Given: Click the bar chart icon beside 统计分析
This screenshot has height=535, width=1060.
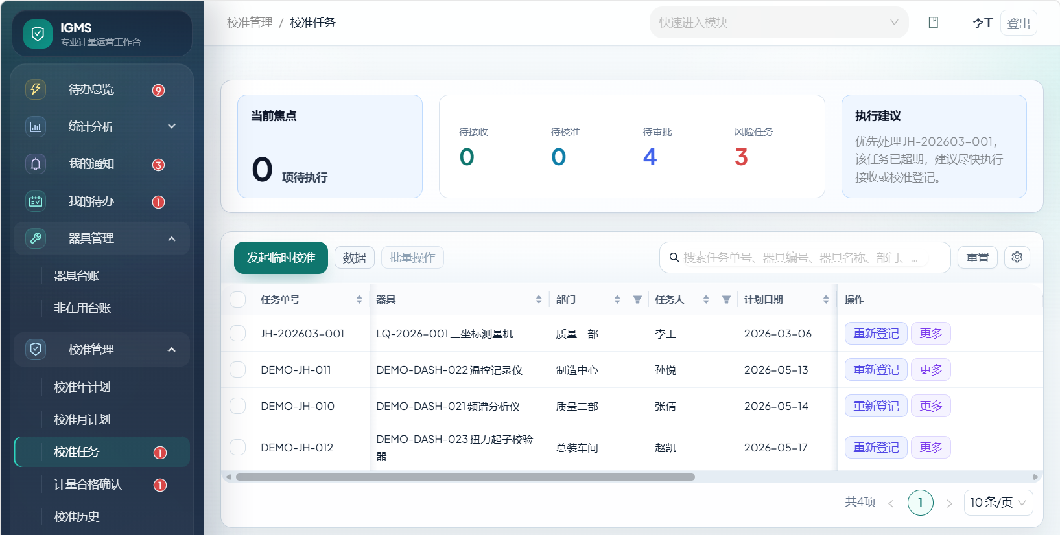Looking at the screenshot, I should (36, 126).
